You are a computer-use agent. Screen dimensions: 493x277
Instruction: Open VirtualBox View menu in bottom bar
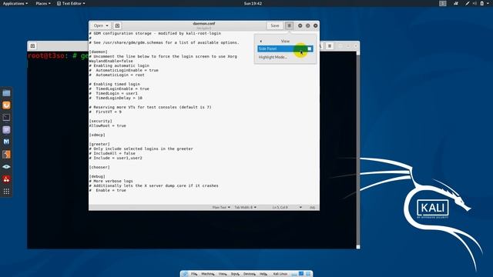coord(223,274)
